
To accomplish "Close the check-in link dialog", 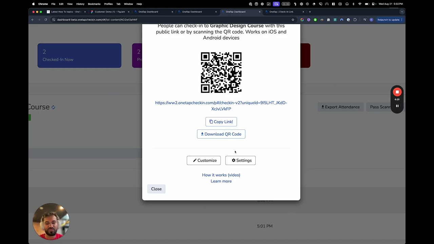I will (x=156, y=189).
